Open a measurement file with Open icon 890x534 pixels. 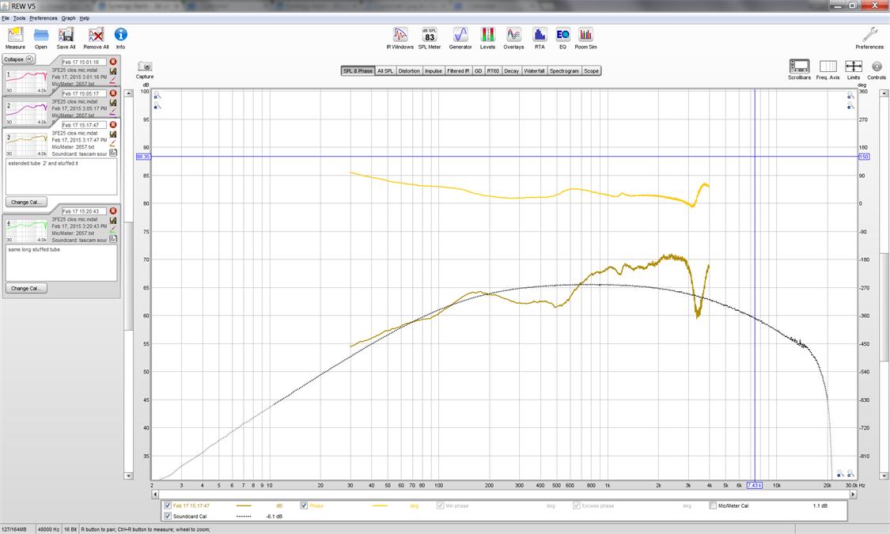(41, 35)
